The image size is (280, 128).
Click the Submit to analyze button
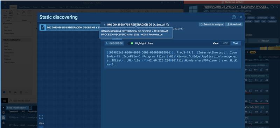[x=212, y=24]
